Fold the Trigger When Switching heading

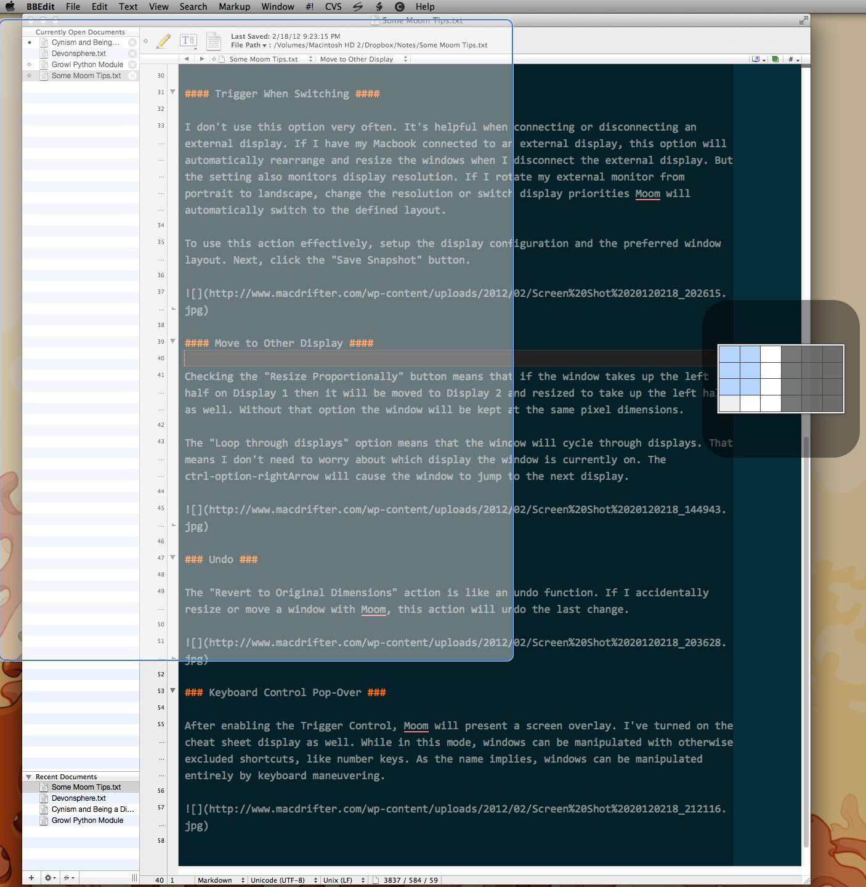(172, 92)
